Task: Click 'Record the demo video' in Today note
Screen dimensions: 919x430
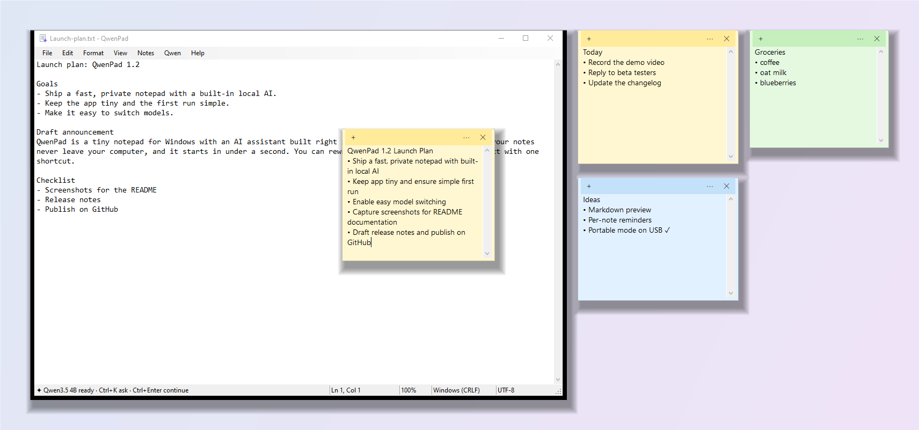Action: coord(626,63)
